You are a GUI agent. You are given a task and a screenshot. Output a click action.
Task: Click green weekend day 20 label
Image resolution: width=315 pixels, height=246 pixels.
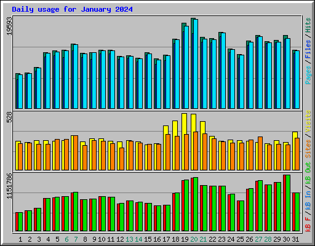click(x=194, y=239)
